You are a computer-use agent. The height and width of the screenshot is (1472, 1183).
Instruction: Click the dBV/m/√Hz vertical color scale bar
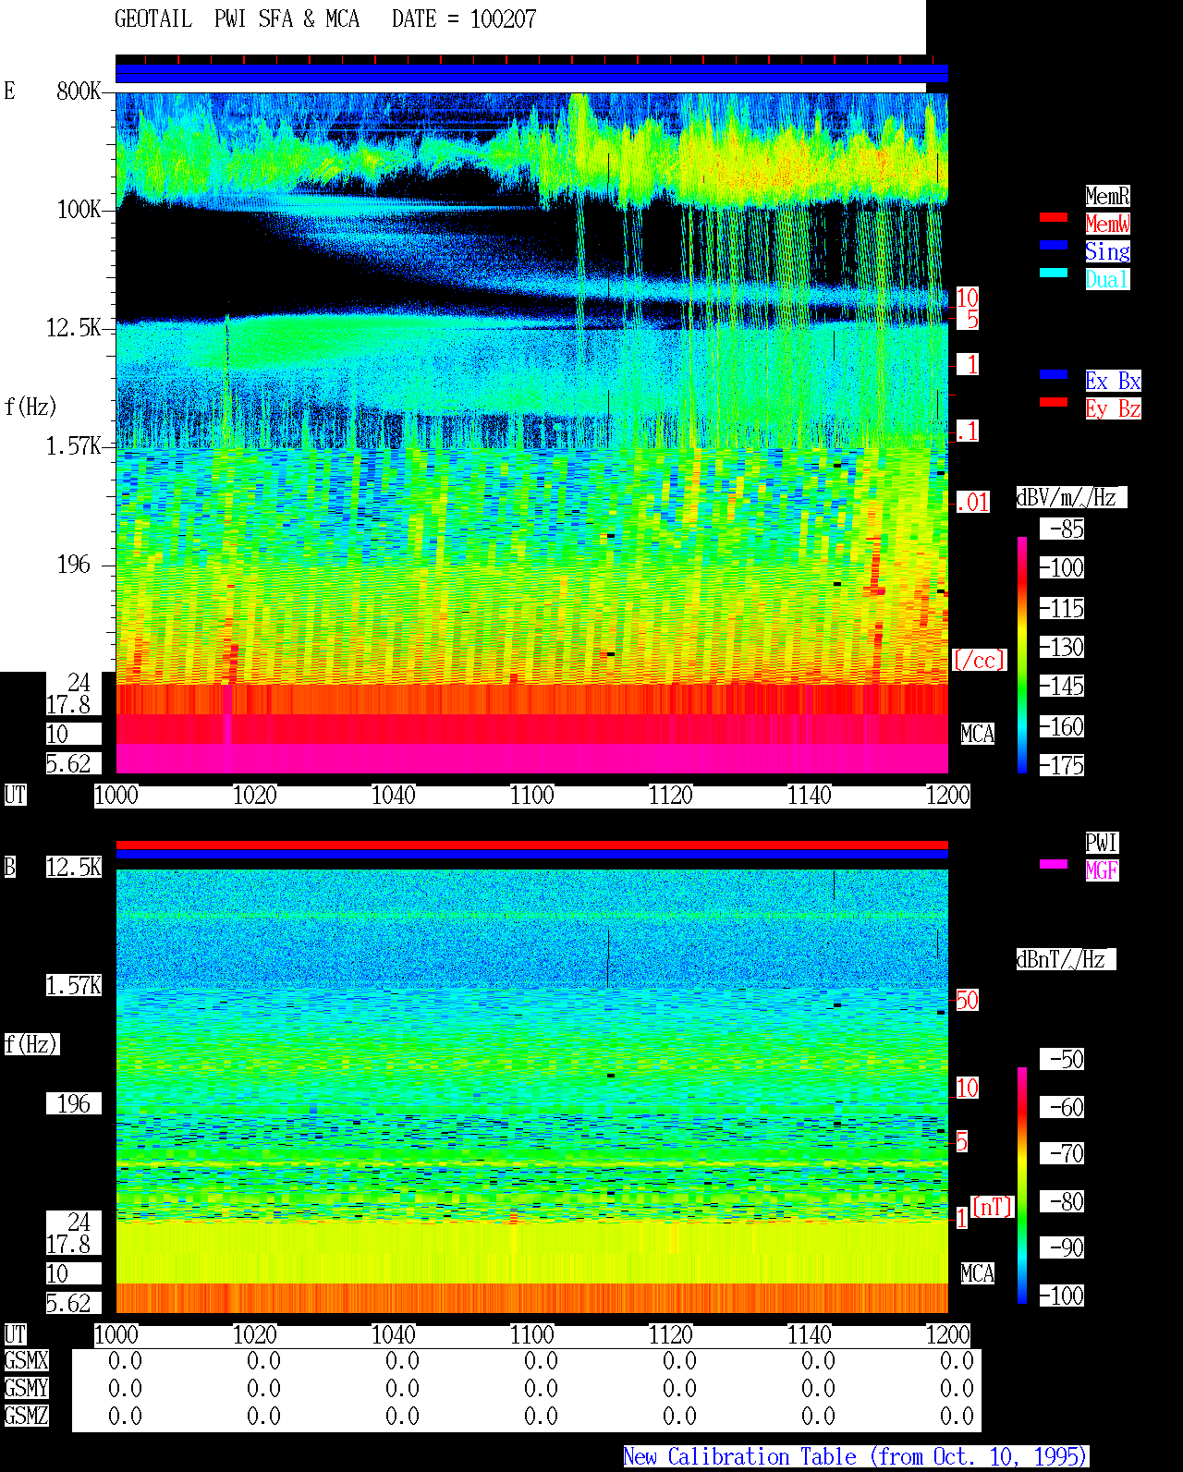[1022, 654]
